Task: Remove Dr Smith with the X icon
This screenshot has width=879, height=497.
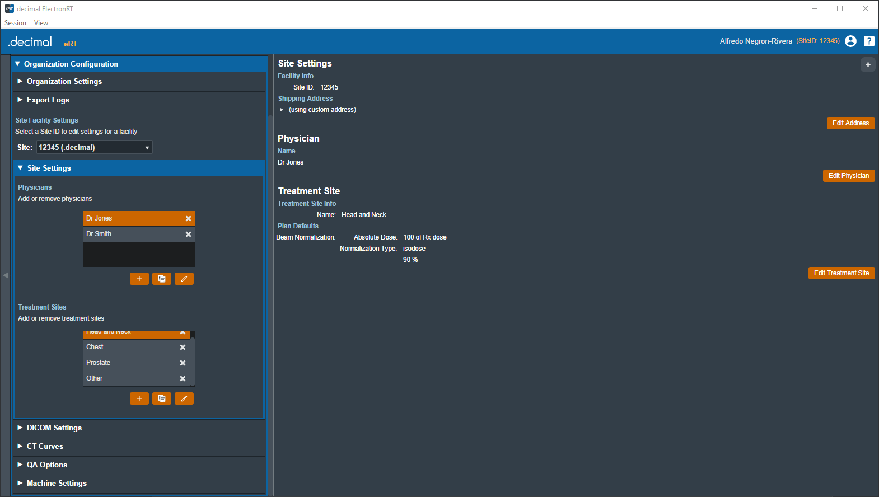Action: tap(188, 235)
